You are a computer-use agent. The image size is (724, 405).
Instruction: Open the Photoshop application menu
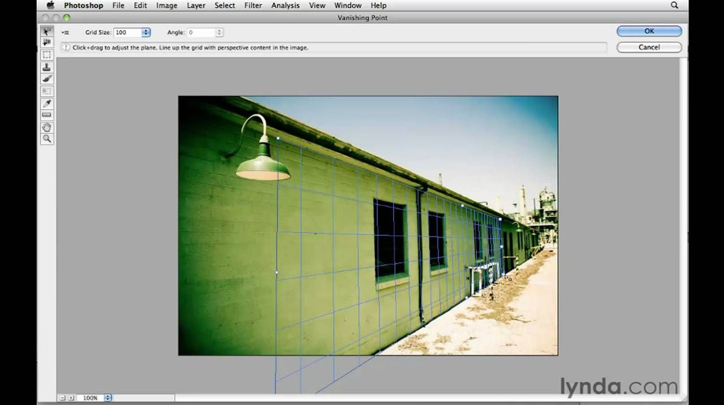(84, 5)
